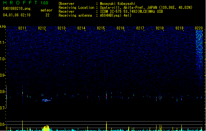Screen dimensions: 206x131
Task: Click the Receiving Location label
Action: pyautogui.click(x=76, y=8)
